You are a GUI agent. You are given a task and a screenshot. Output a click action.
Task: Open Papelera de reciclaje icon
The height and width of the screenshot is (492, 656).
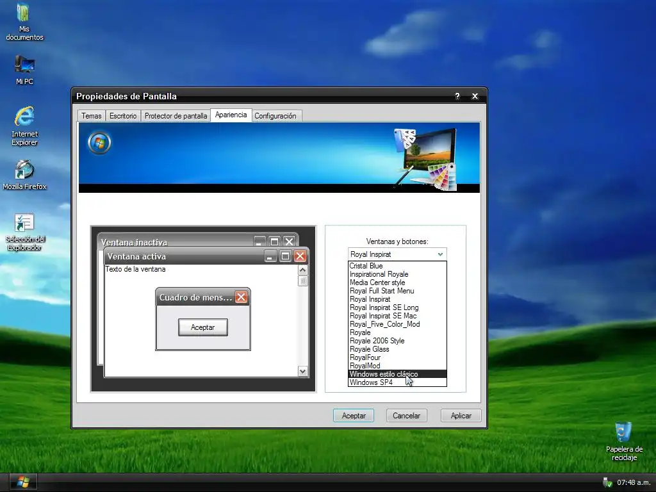(x=624, y=441)
